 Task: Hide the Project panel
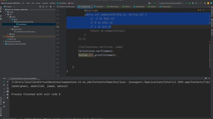coord(54,7)
